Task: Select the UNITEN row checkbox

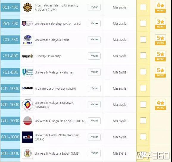Action: (143, 121)
